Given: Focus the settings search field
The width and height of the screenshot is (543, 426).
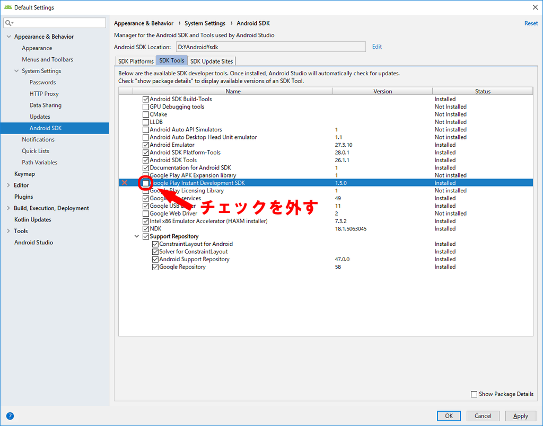Looking at the screenshot, I should tap(55, 23).
